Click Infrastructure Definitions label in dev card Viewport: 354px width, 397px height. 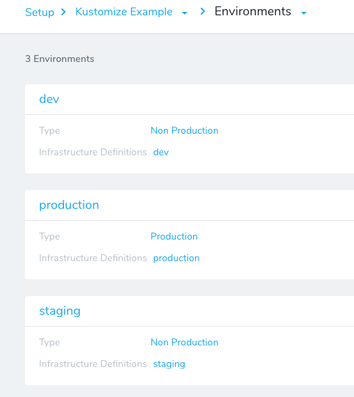[x=93, y=152]
